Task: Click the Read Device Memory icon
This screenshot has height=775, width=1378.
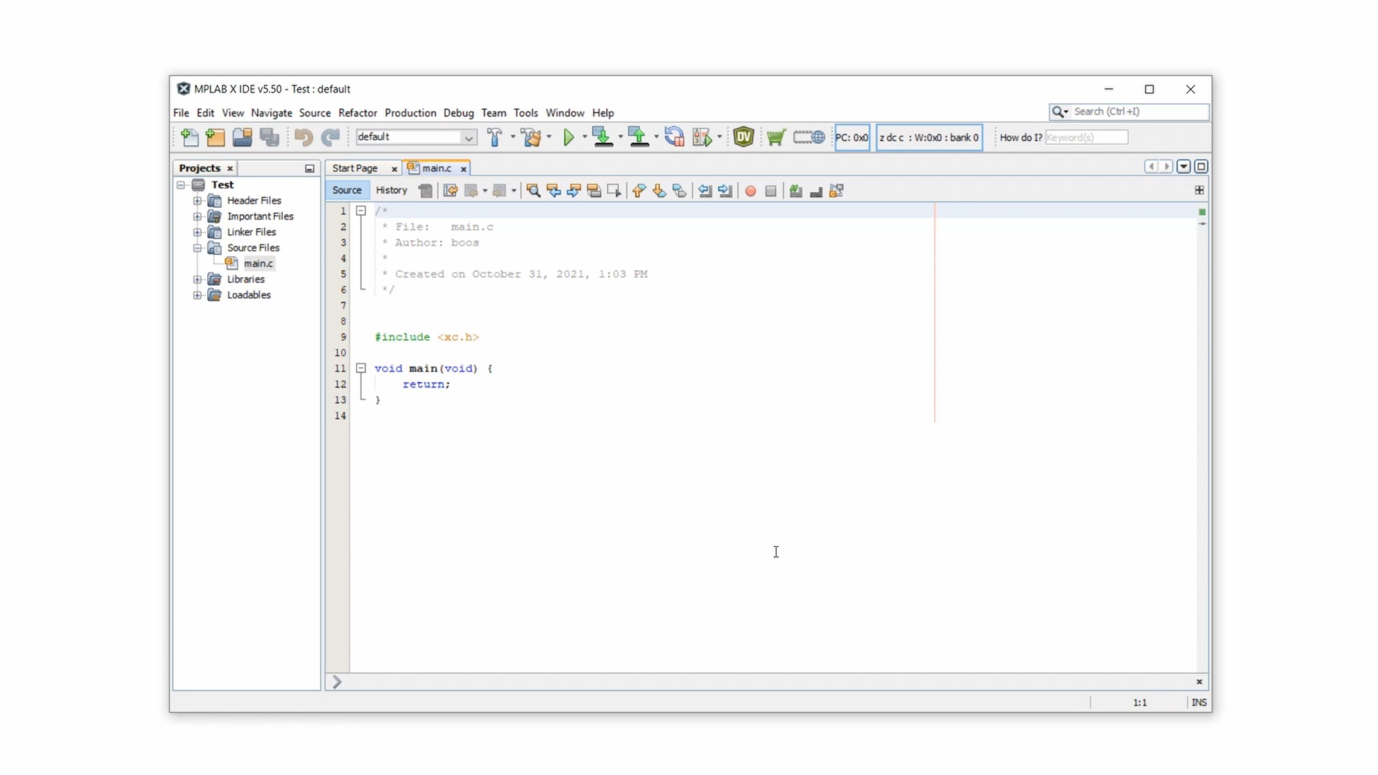Action: pos(638,137)
